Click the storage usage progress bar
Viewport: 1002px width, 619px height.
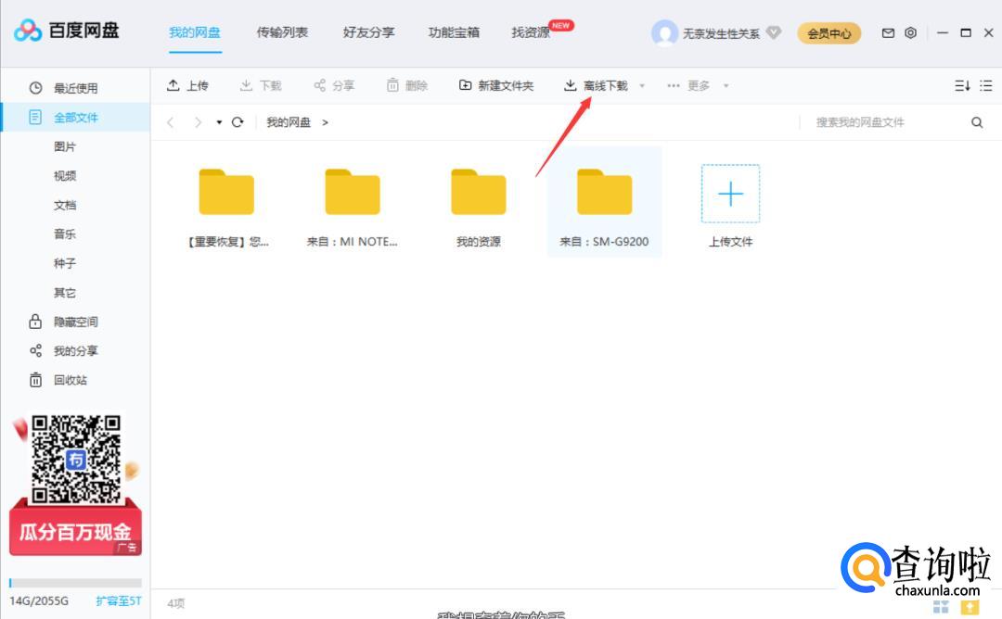[x=75, y=583]
